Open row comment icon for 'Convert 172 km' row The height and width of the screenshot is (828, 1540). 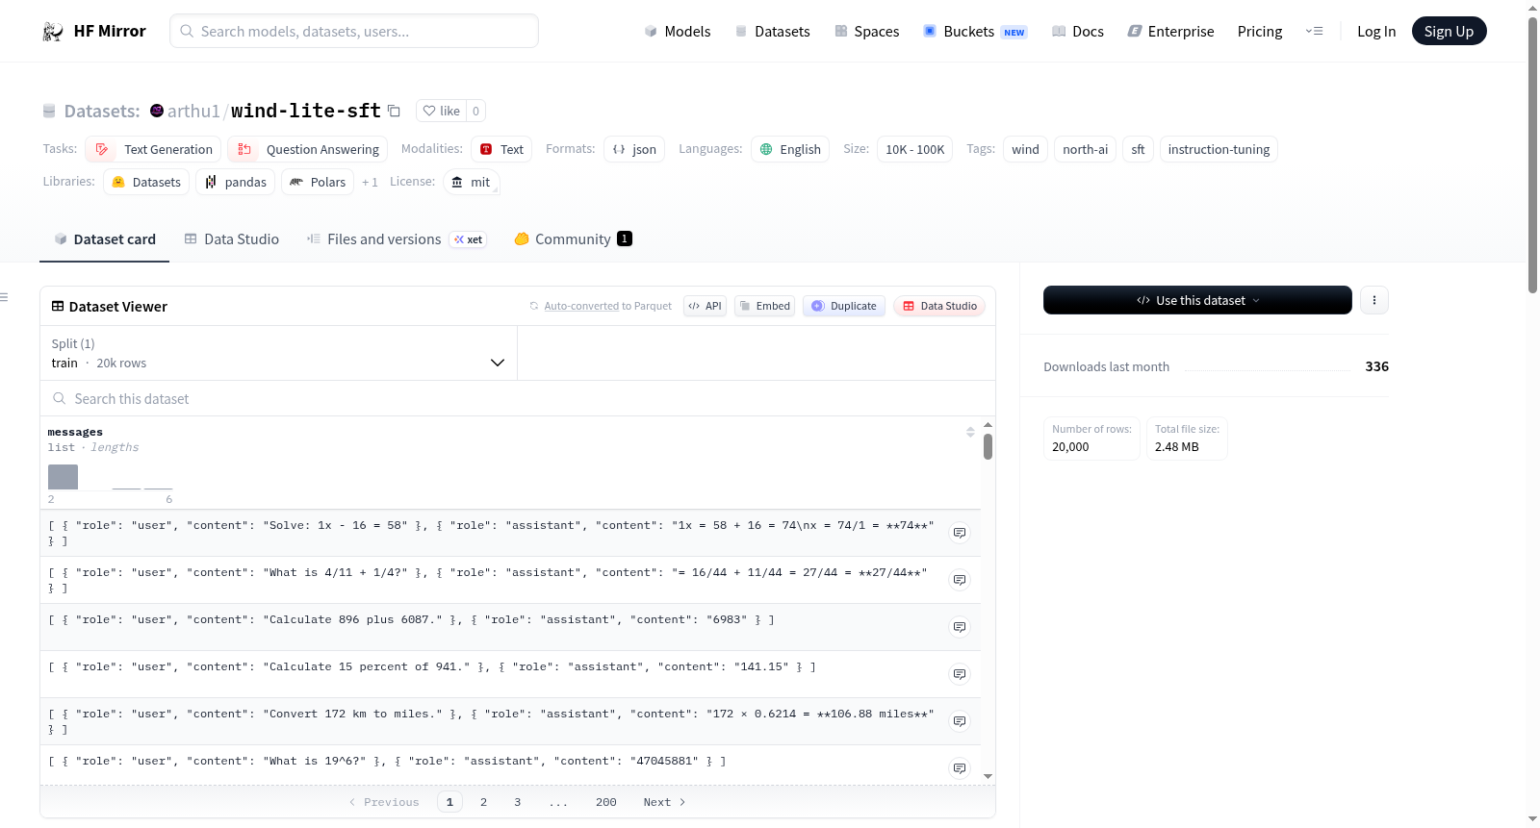coord(960,721)
